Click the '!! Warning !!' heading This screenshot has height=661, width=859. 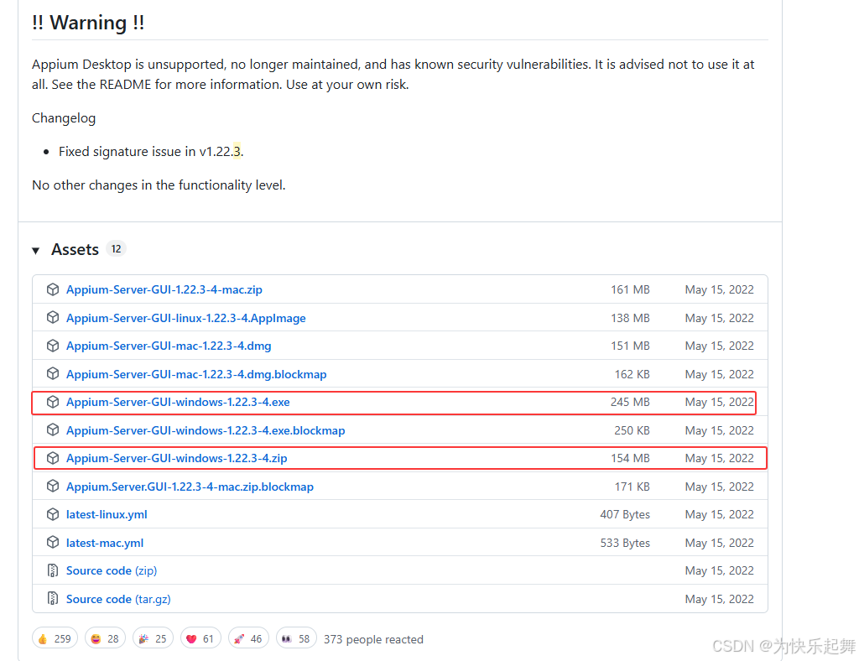point(88,23)
